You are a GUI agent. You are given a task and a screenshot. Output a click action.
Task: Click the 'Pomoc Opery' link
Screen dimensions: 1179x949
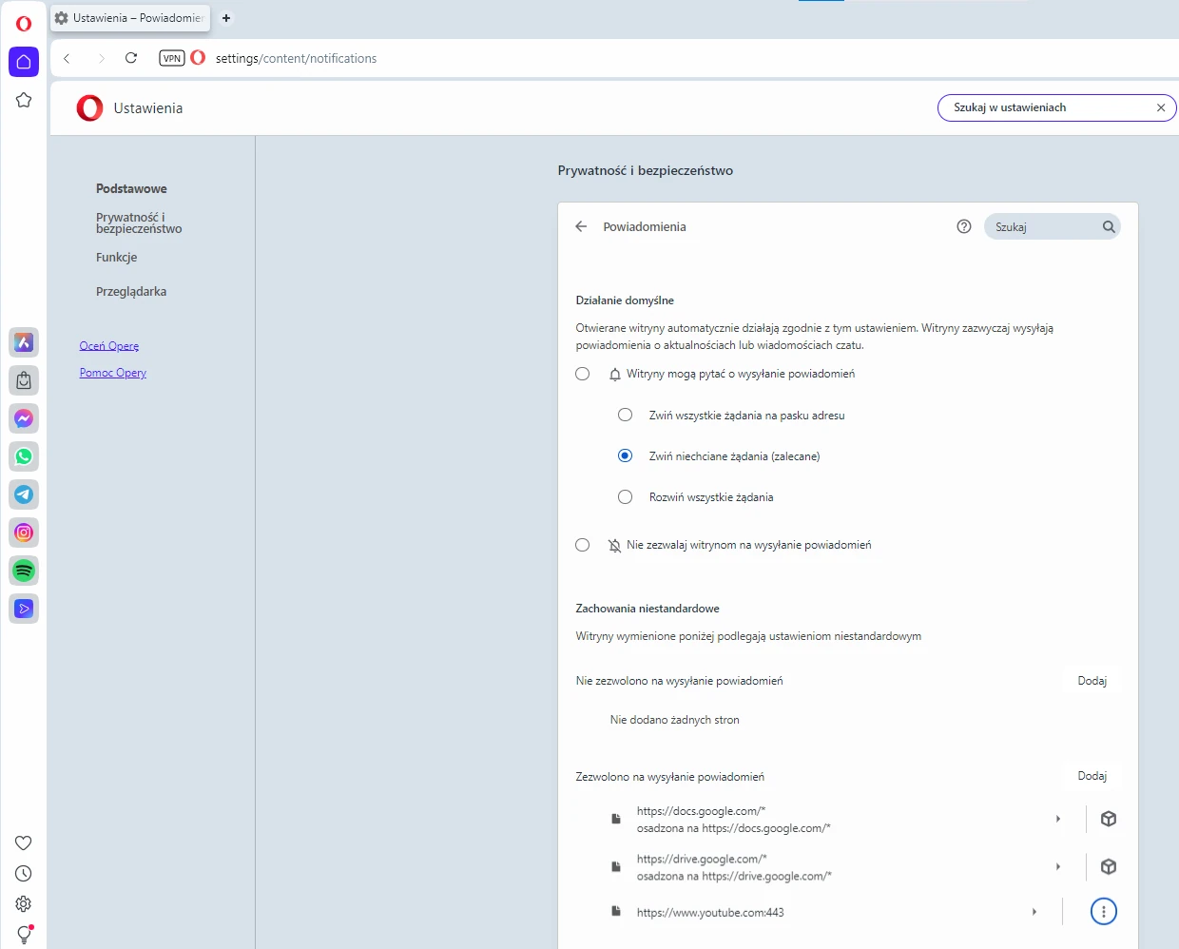point(112,373)
